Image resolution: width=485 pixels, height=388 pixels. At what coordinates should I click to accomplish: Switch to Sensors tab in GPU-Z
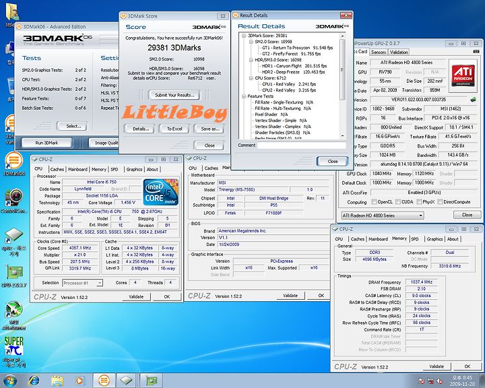click(379, 52)
